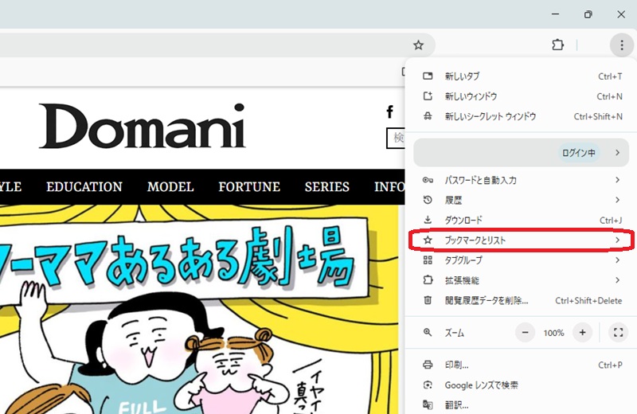Click the Domani search input field

395,139
